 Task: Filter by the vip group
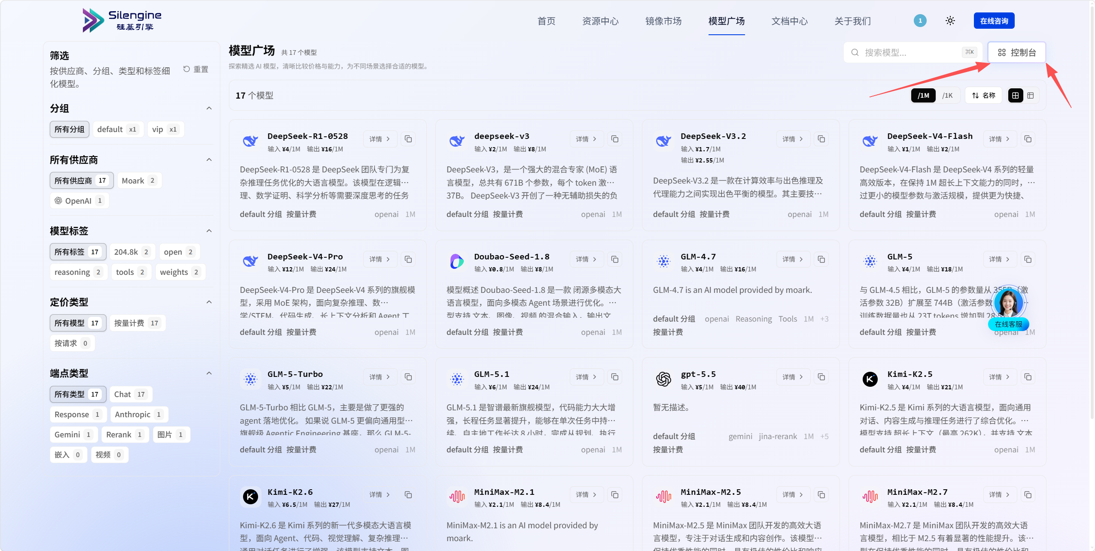click(165, 129)
